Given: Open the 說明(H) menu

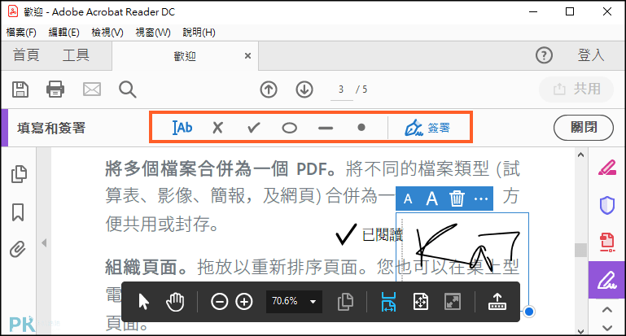Looking at the screenshot, I should tap(199, 33).
